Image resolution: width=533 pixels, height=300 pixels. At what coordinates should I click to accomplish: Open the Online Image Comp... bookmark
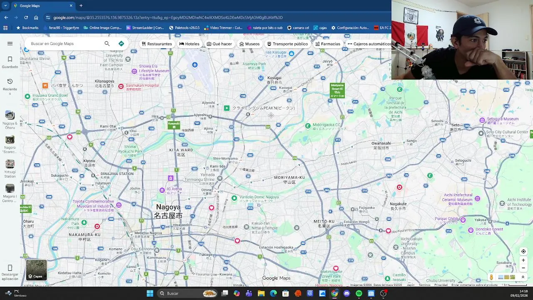(102, 28)
